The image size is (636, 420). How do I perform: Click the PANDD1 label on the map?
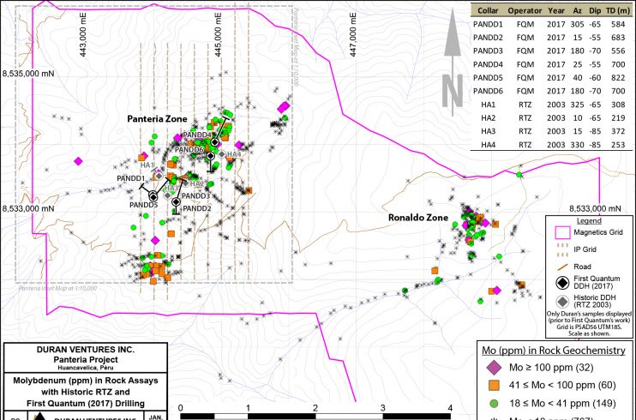[130, 178]
